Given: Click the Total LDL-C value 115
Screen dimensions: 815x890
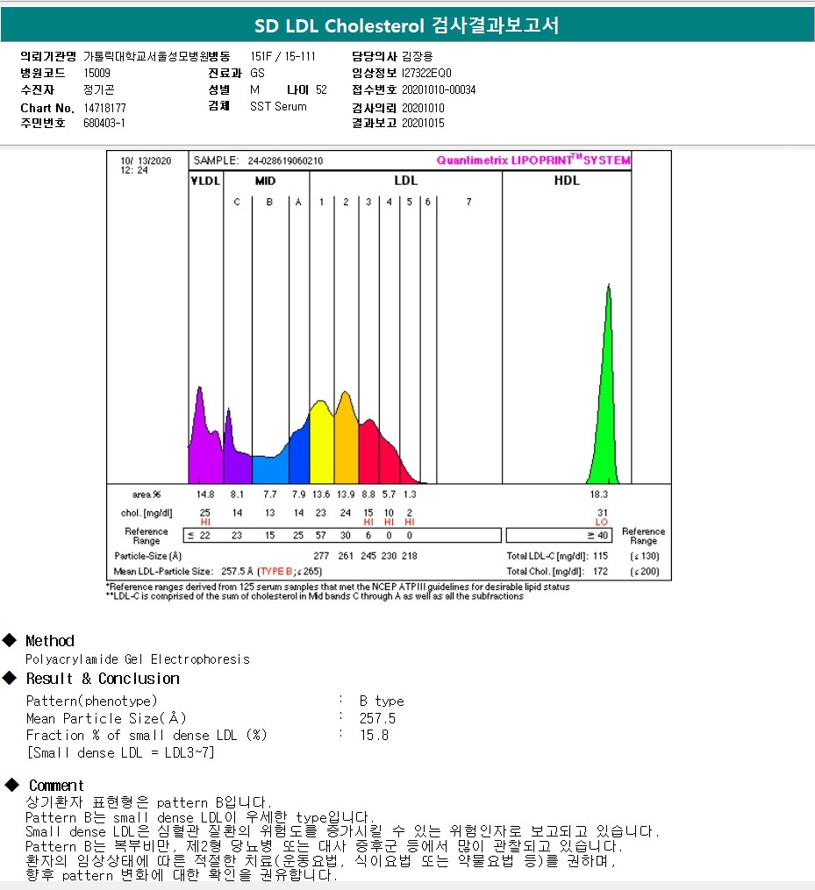Looking at the screenshot, I should tap(599, 556).
